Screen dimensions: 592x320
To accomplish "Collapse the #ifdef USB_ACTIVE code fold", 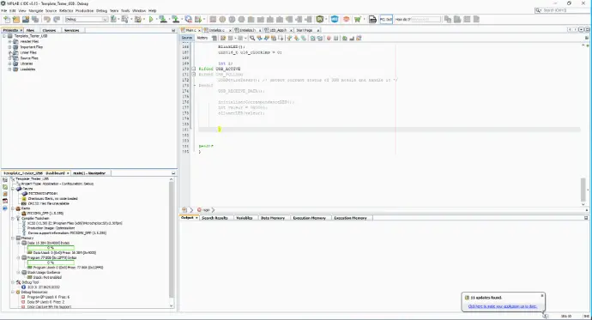I will click(194, 69).
